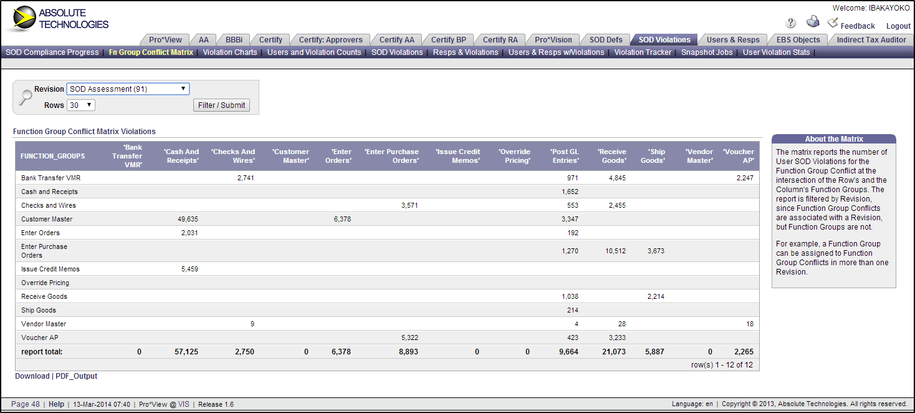Click the Customer Master row label
The width and height of the screenshot is (915, 413).
tap(47, 219)
